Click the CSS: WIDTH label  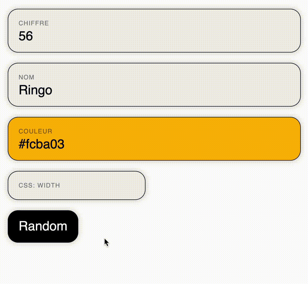[39, 185]
